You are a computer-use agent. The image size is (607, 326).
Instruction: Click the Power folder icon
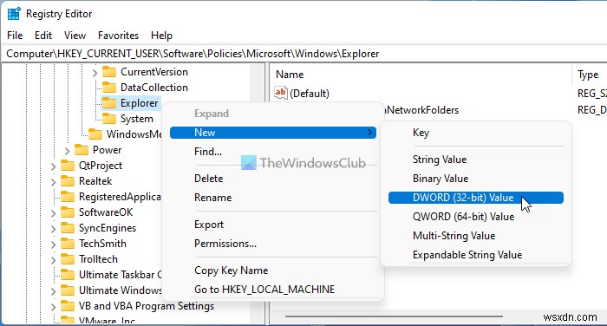tap(82, 150)
